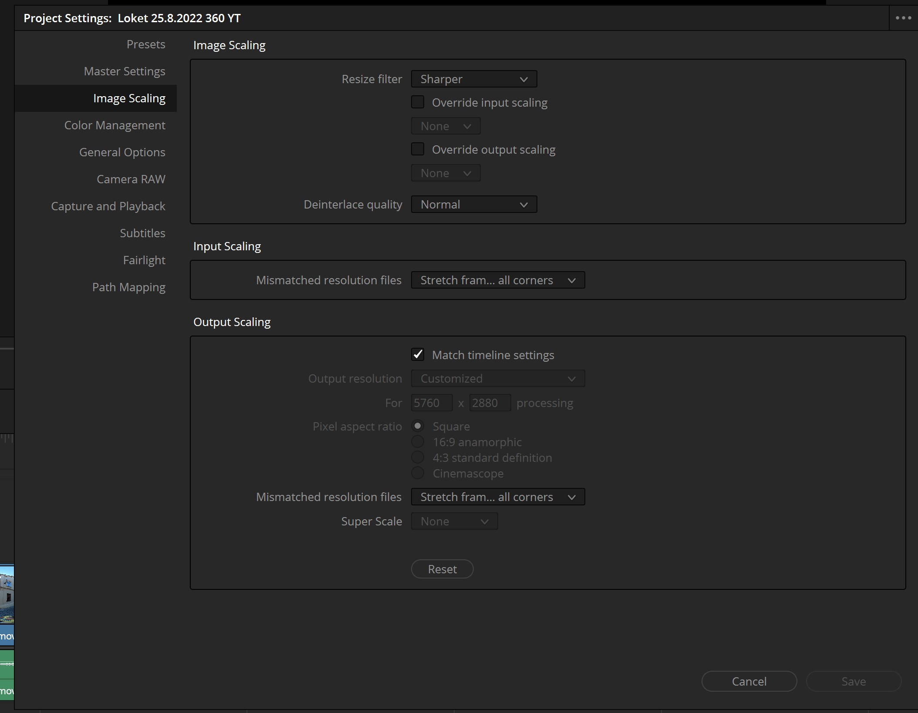This screenshot has width=918, height=713.
Task: Open the Presets settings page
Action: 146,44
